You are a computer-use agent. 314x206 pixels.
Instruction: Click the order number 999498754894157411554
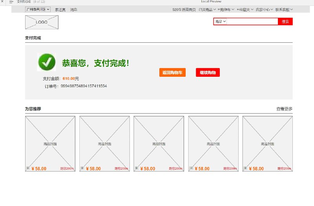[x=84, y=86]
